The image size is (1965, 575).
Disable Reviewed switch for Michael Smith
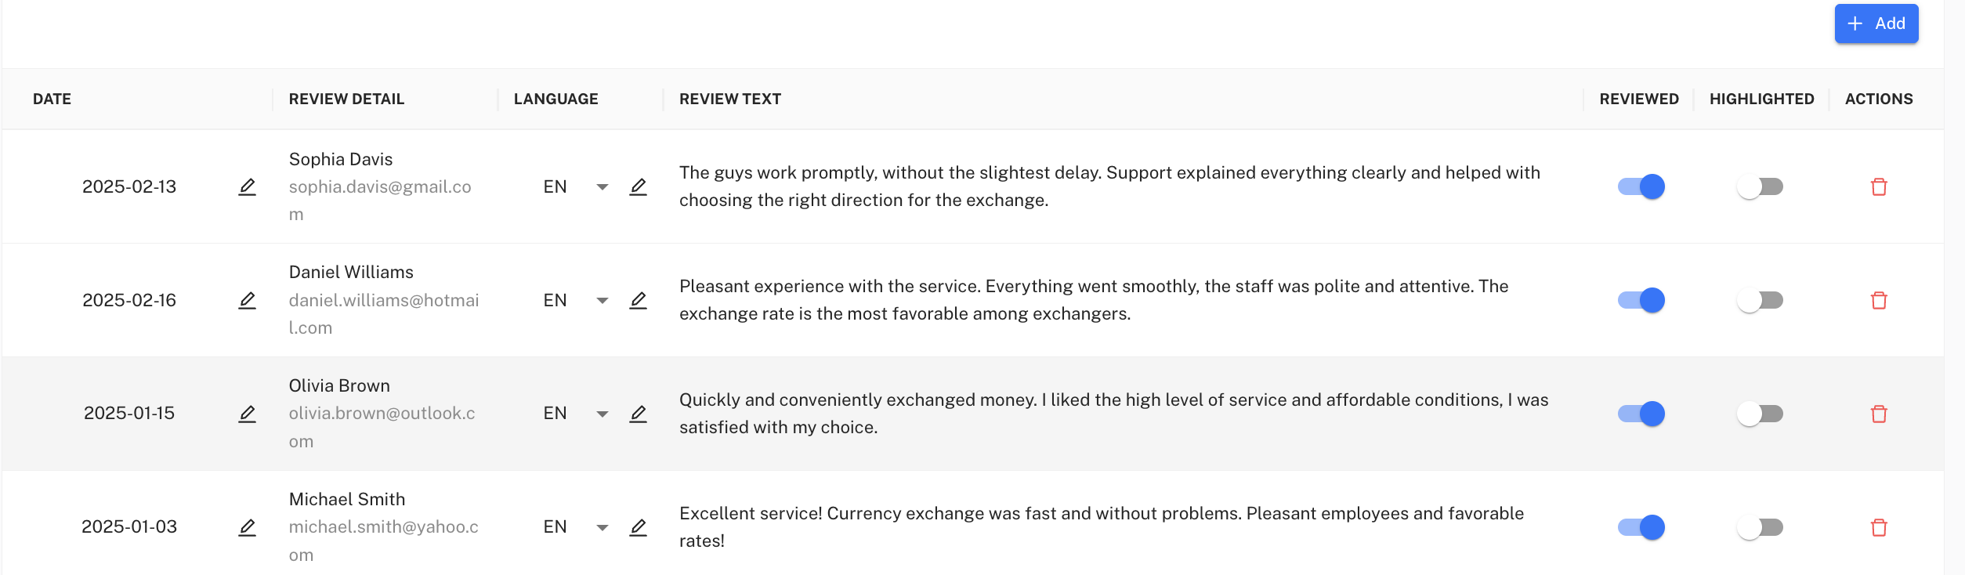1641,527
